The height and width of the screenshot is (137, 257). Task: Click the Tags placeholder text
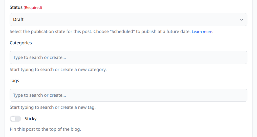coord(39,95)
